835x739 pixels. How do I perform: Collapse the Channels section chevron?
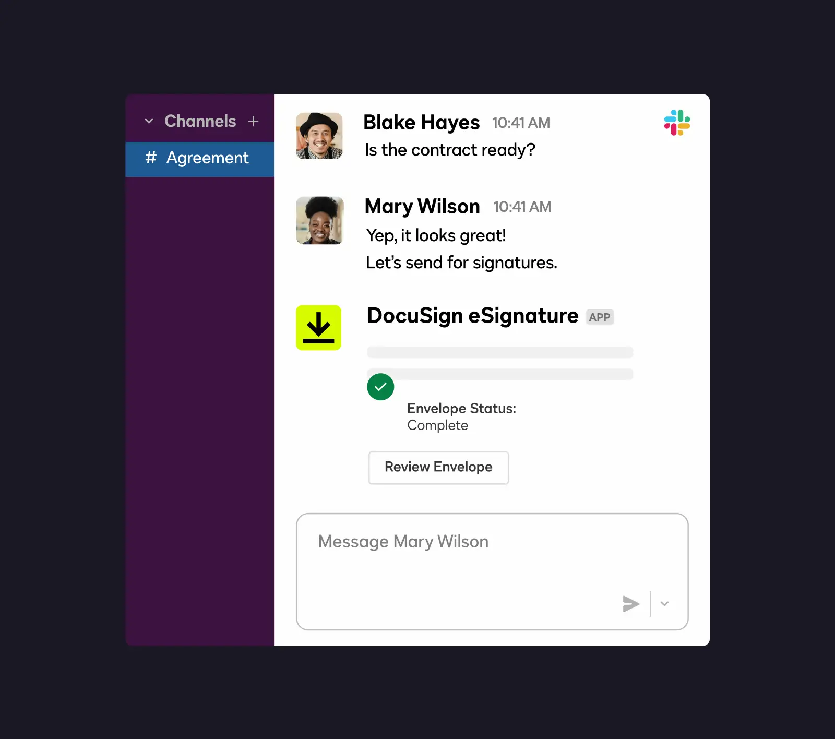point(149,122)
